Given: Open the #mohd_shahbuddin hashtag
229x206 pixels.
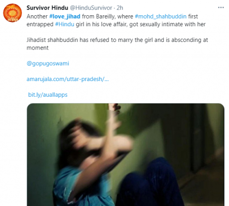Looking at the screenshot, I should 161,17.
